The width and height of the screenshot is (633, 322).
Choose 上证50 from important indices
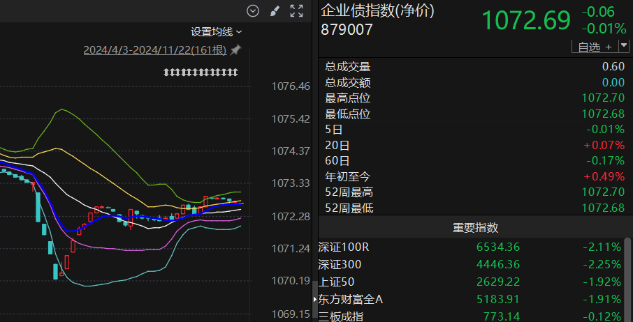click(x=340, y=282)
